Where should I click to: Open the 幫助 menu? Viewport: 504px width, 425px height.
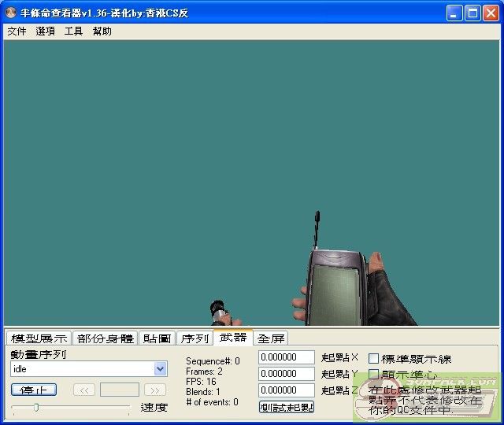click(102, 31)
